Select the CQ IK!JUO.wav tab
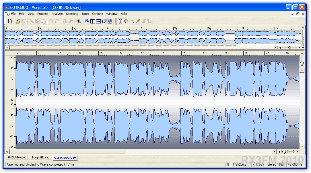Screen dimensions: 311x173 click(x=65, y=158)
